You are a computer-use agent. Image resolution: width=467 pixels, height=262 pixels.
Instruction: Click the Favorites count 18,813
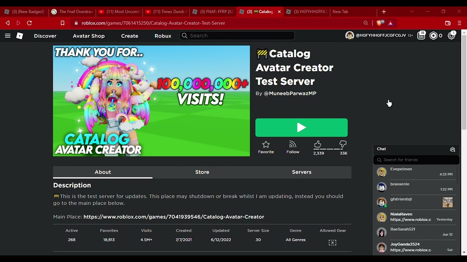(x=109, y=240)
